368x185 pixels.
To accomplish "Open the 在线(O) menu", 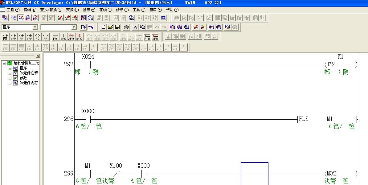I will [x=105, y=10].
